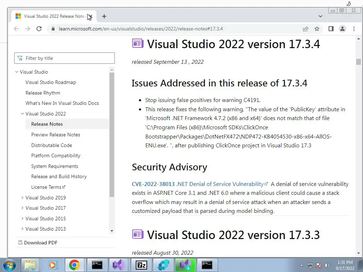Expand the Visual Studio 2017 node

[22, 208]
